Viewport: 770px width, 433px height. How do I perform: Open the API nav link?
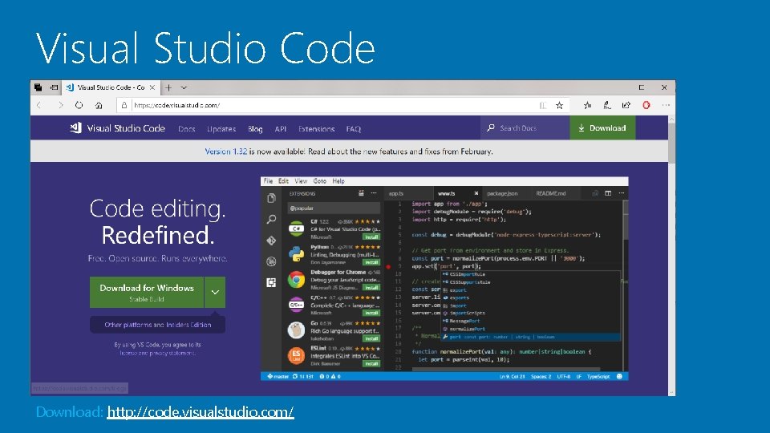coord(281,128)
